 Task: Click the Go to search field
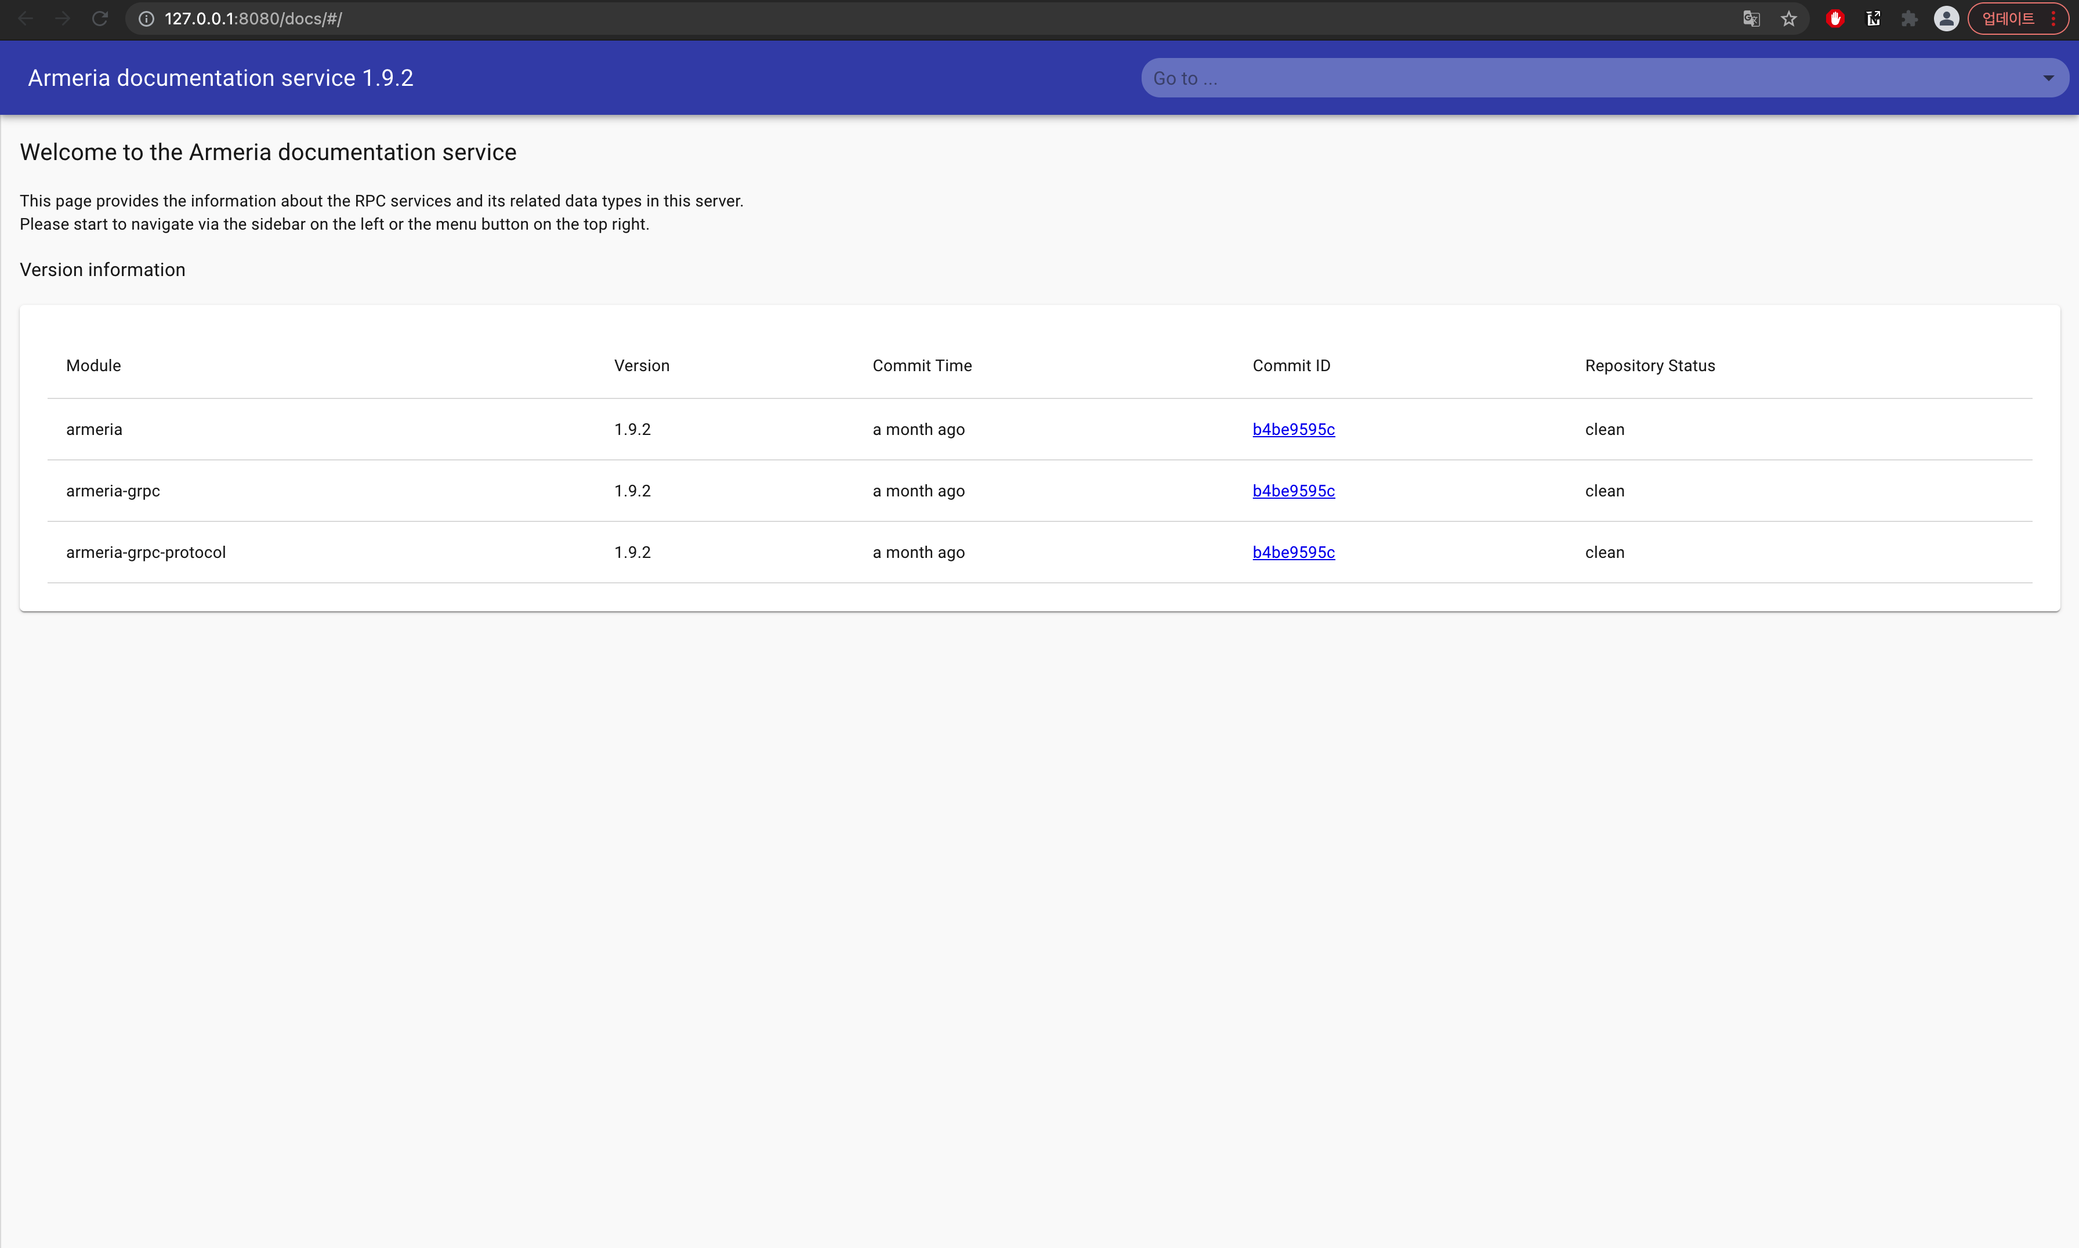click(x=1581, y=78)
